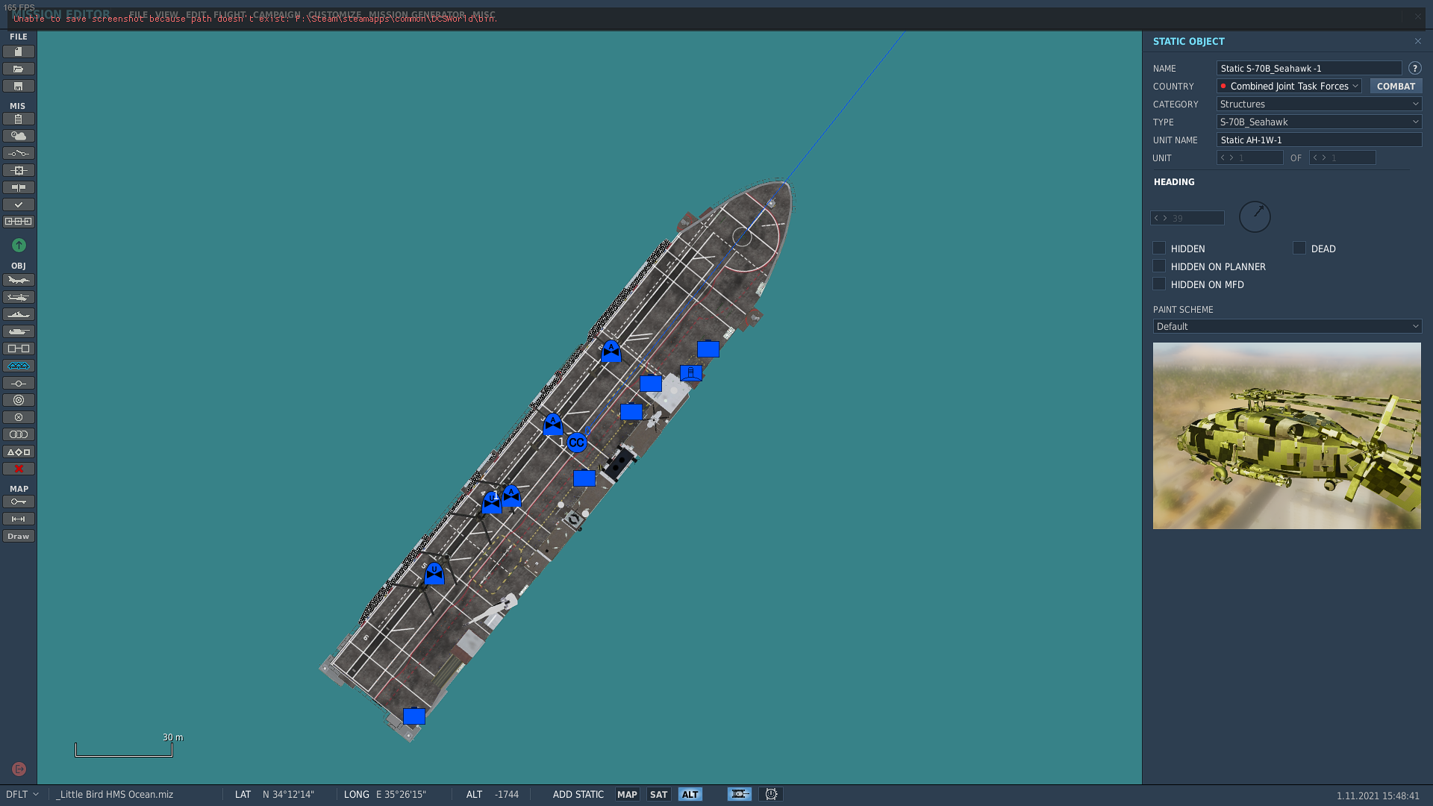This screenshot has width=1433, height=806.
Task: Open the VIEW menu
Action: point(166,15)
